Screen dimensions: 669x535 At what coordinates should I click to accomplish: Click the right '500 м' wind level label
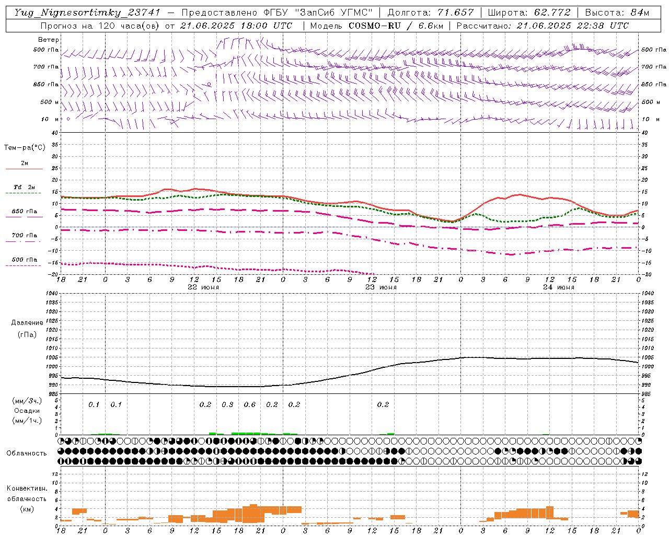[x=650, y=102]
